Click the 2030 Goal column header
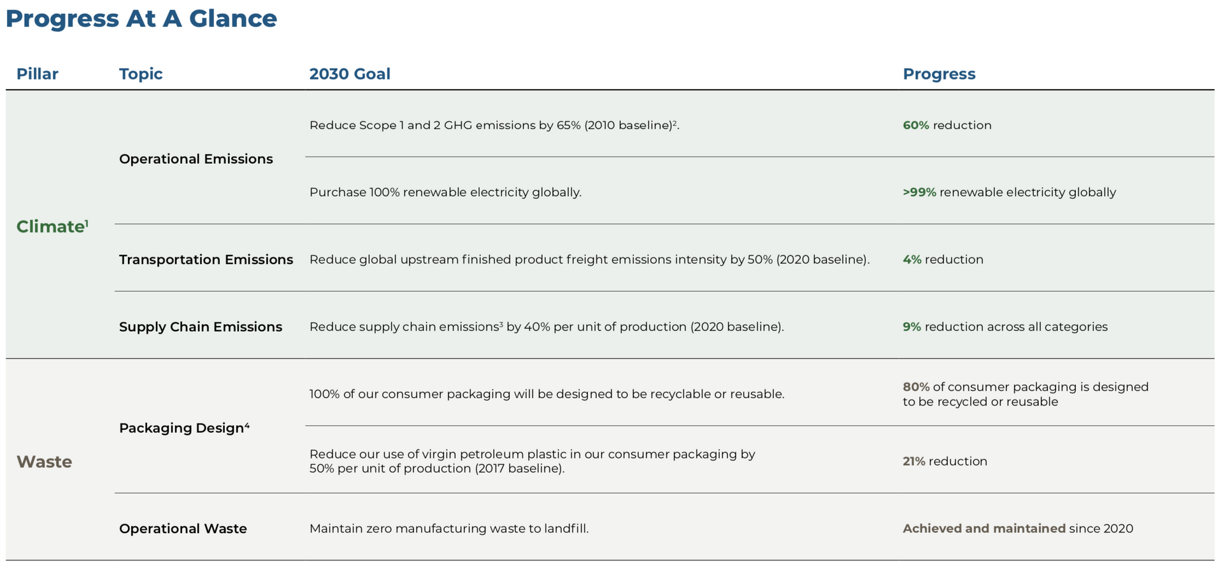The width and height of the screenshot is (1223, 570). (x=350, y=74)
